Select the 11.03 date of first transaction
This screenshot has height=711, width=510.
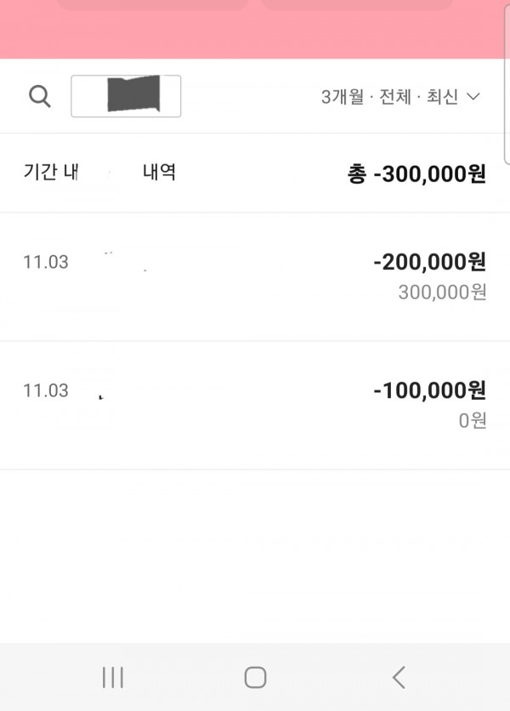(x=46, y=262)
